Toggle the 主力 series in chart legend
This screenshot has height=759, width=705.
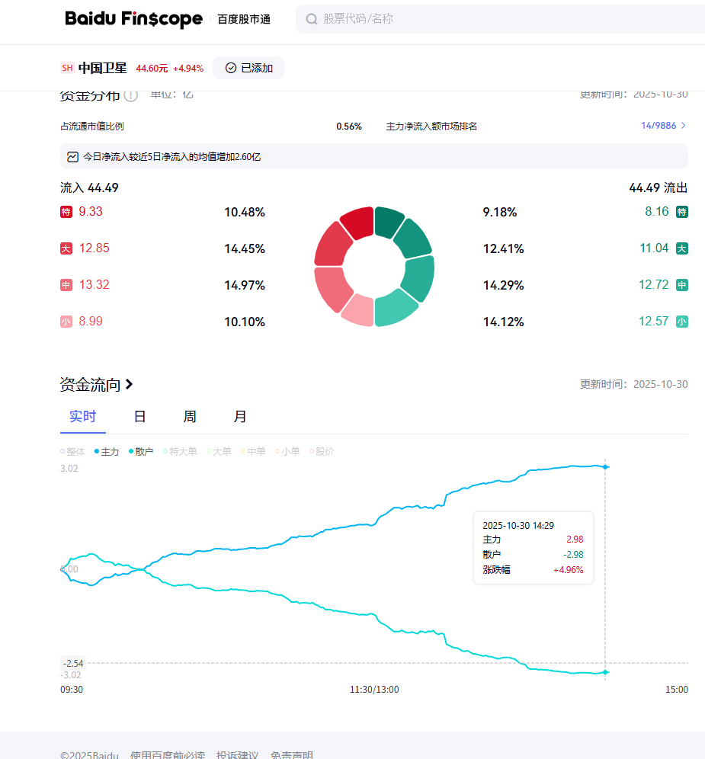point(107,452)
